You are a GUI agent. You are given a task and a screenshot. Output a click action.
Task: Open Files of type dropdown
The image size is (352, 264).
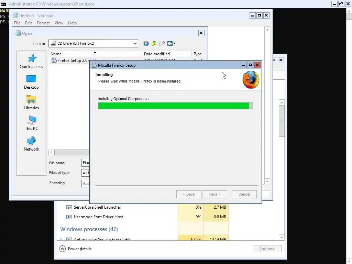coord(86,173)
